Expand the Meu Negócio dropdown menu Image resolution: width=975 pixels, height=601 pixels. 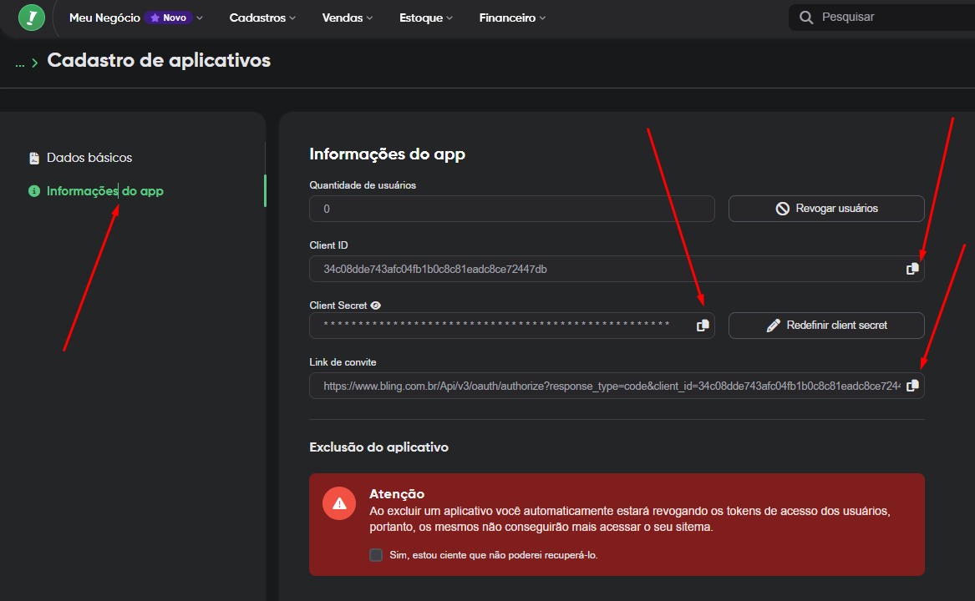coord(135,18)
